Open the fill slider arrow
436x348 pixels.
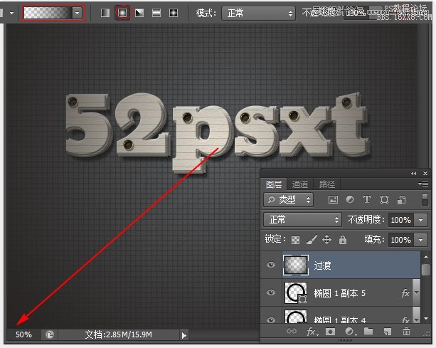tap(420, 240)
